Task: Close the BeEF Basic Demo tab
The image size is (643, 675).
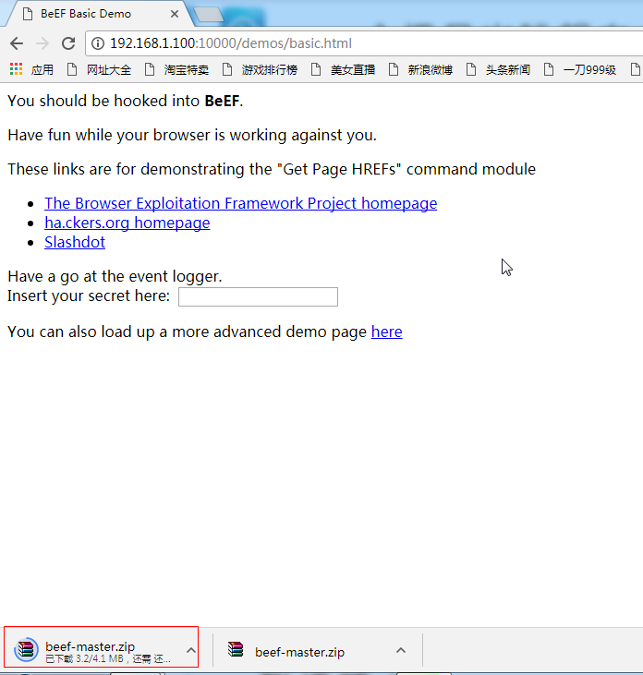Action: click(175, 14)
